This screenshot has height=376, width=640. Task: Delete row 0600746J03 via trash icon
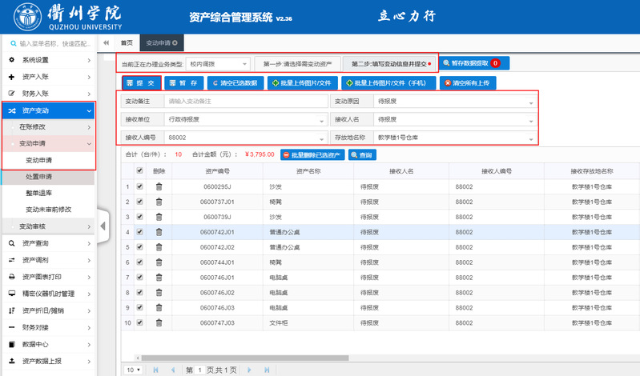(159, 307)
